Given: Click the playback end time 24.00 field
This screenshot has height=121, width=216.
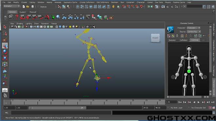Looking at the screenshot, I should (x=148, y=108).
